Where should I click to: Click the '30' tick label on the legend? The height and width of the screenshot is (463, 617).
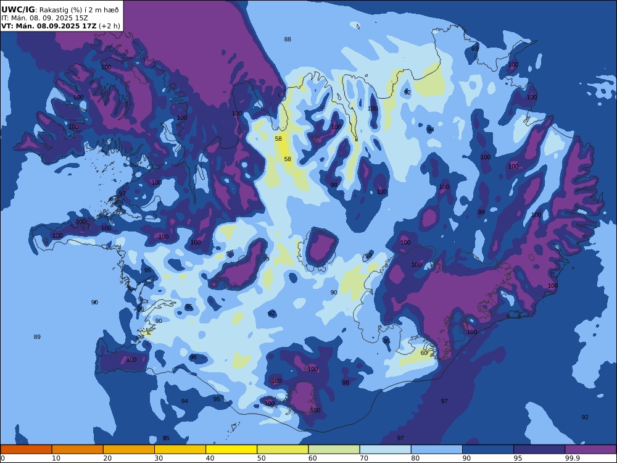click(x=159, y=458)
